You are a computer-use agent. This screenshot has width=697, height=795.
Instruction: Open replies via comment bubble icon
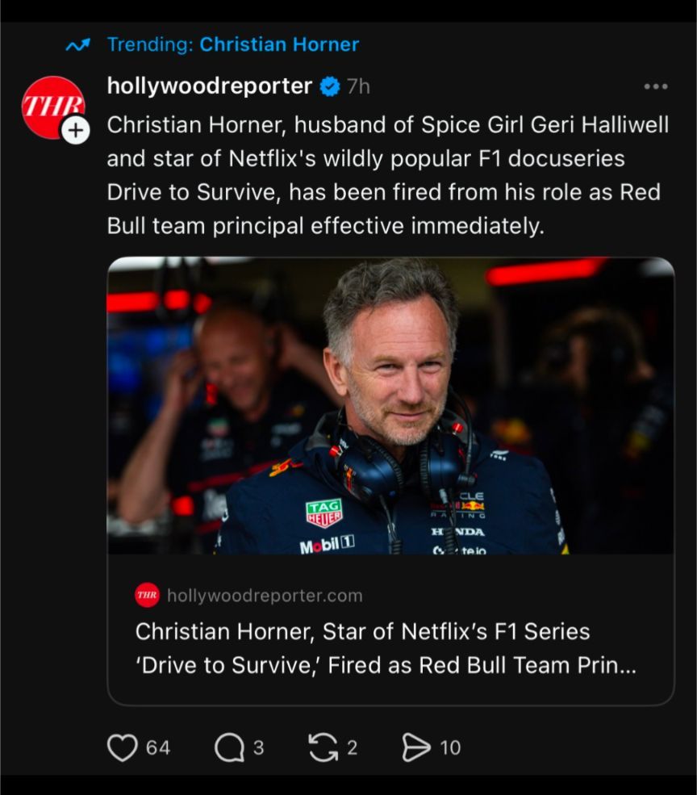pos(229,748)
